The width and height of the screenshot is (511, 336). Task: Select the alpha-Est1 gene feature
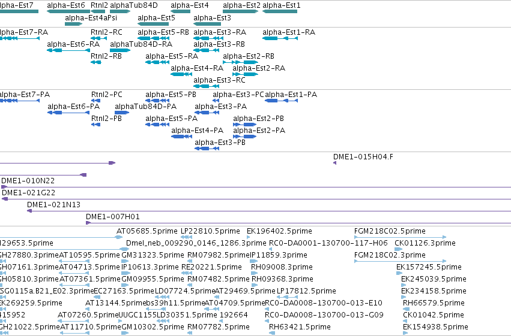coord(280,11)
